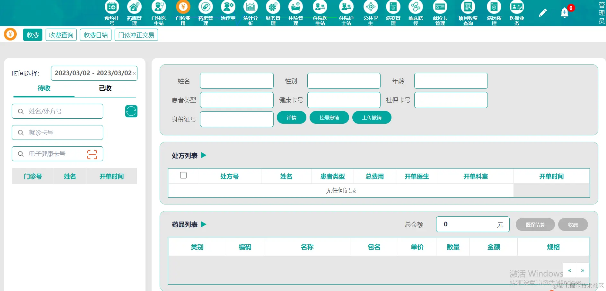
Task: Click the scan icon in 电子健康卡号 field
Action: click(92, 154)
